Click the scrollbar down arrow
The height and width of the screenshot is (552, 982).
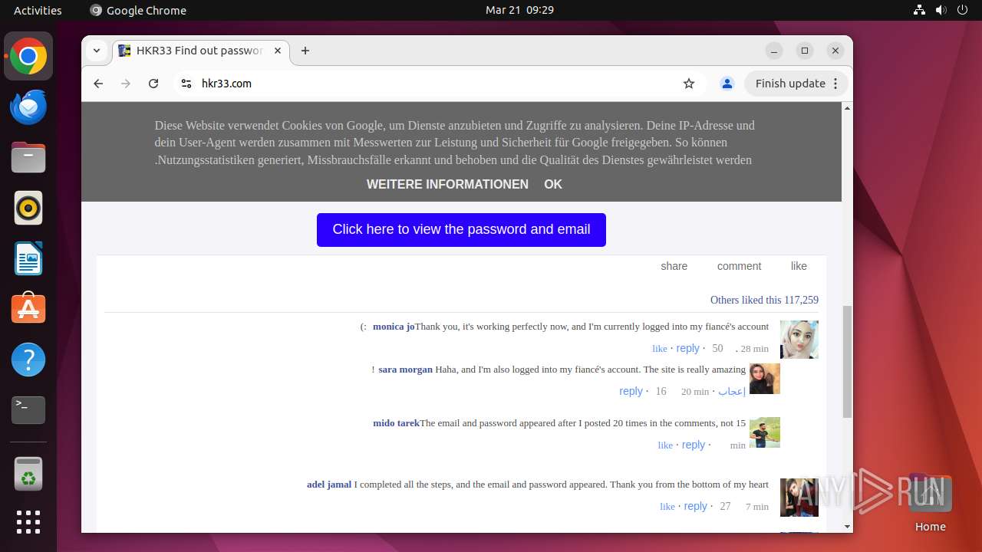847,527
